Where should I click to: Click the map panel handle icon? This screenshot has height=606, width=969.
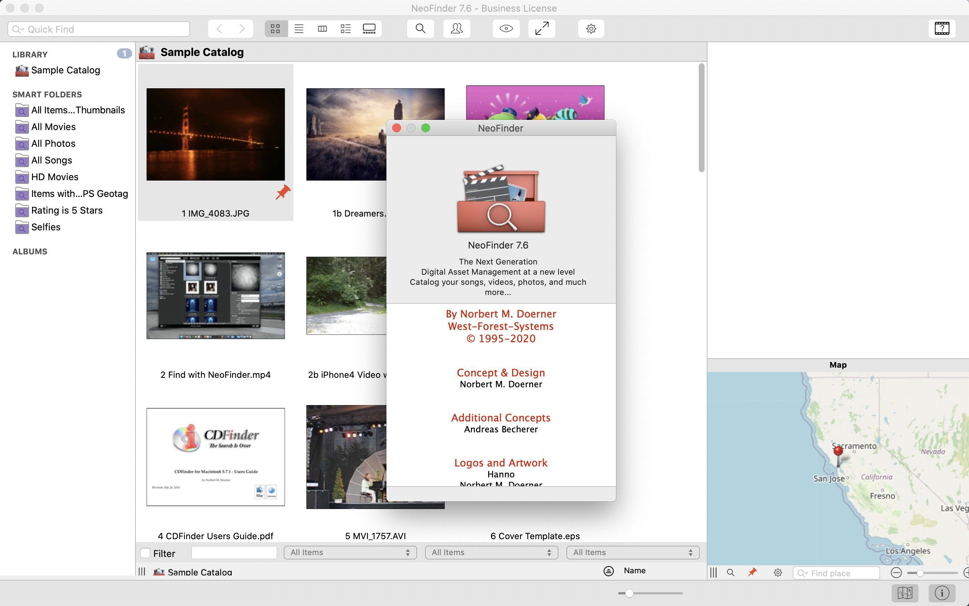coord(713,573)
